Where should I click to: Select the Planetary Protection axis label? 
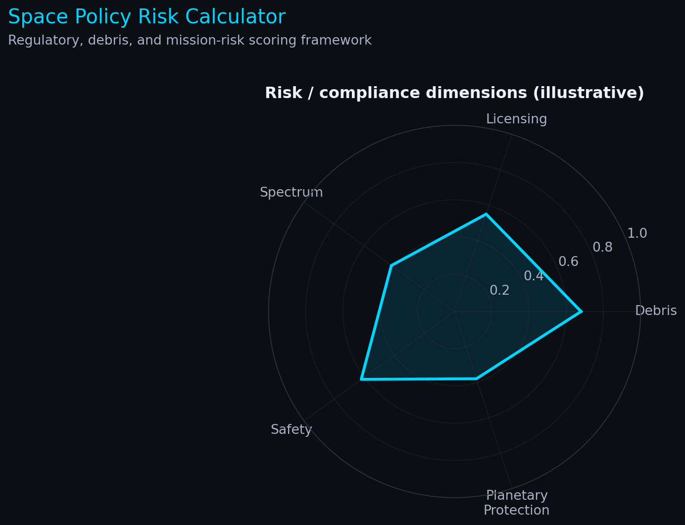click(x=516, y=503)
